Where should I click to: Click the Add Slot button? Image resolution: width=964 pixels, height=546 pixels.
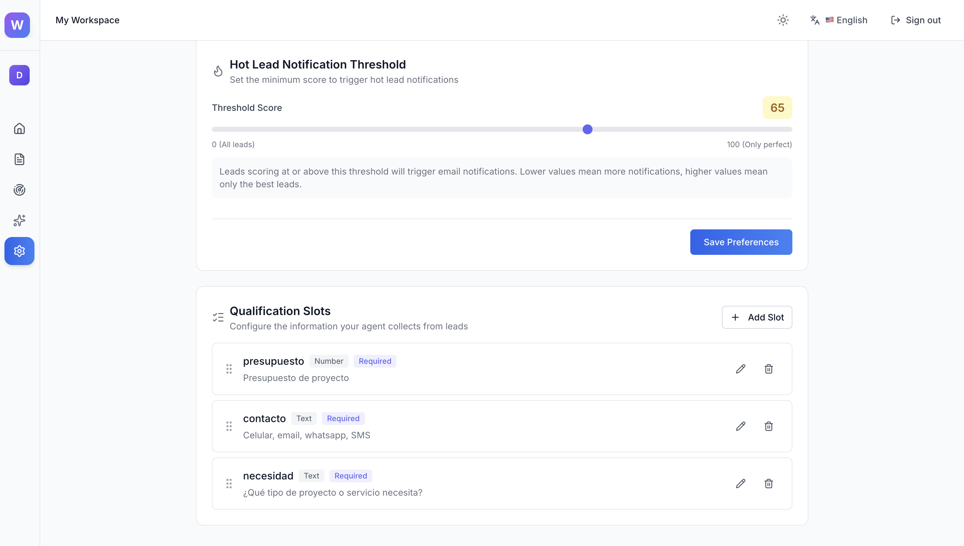coord(756,317)
